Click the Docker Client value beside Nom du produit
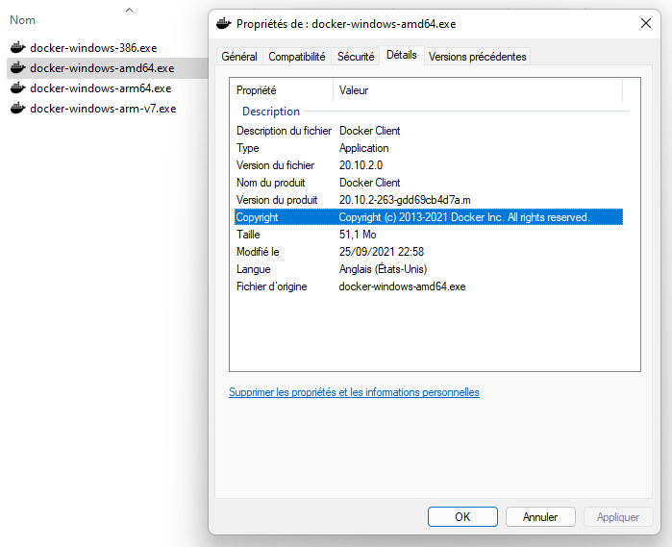 click(369, 183)
